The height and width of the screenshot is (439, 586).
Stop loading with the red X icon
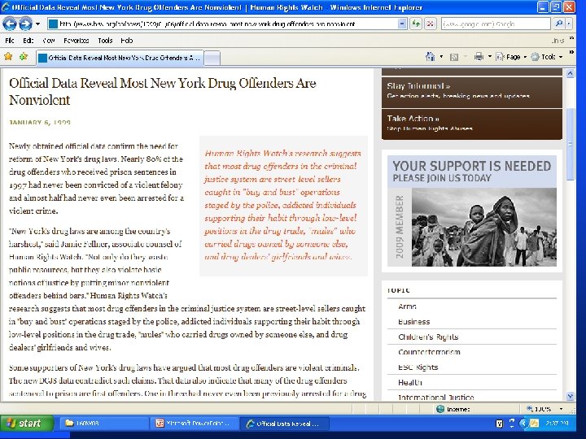(x=431, y=24)
